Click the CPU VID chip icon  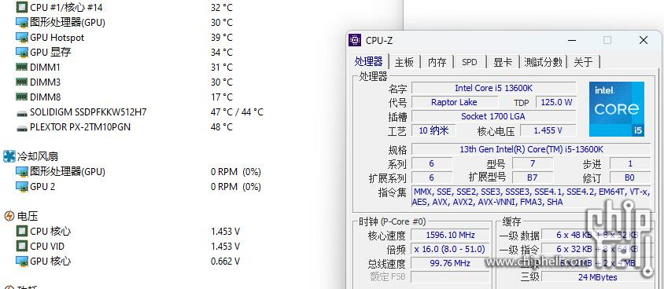pyautogui.click(x=21, y=246)
